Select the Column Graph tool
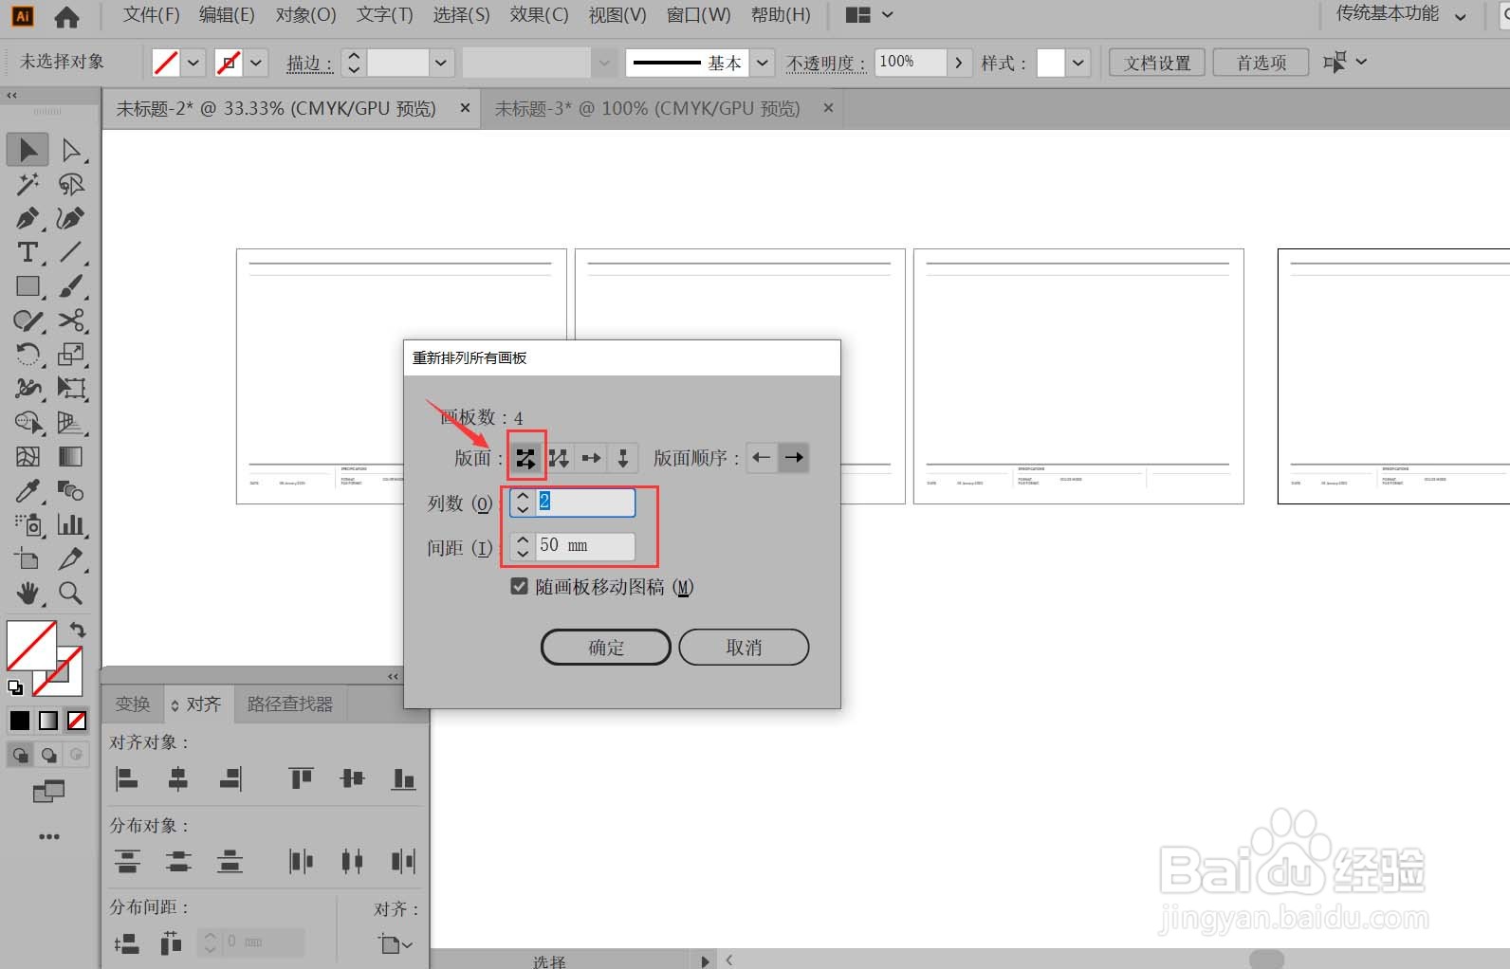 pyautogui.click(x=71, y=524)
